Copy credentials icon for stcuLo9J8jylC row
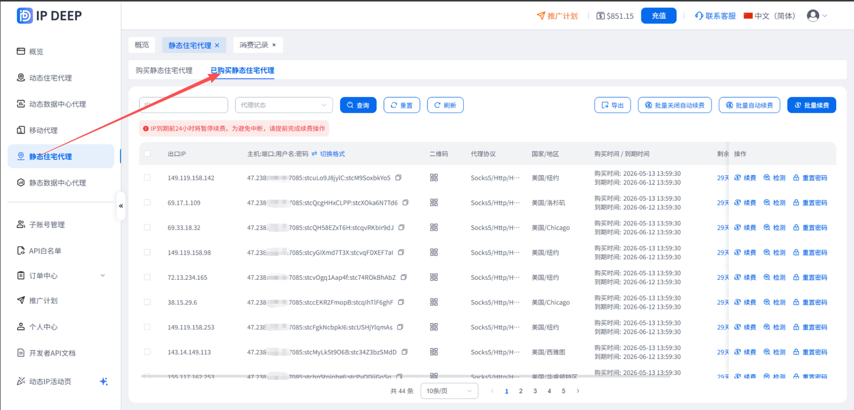The image size is (854, 410). pyautogui.click(x=398, y=177)
